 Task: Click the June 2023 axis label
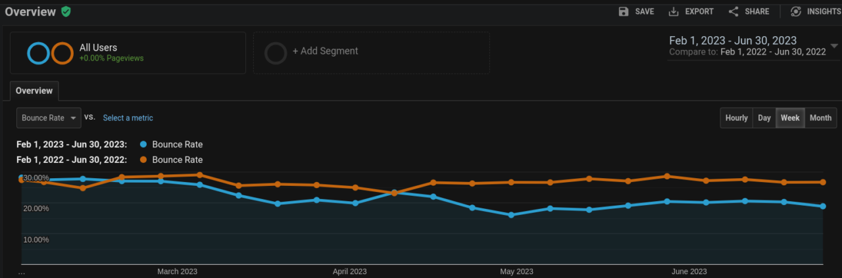click(x=689, y=271)
